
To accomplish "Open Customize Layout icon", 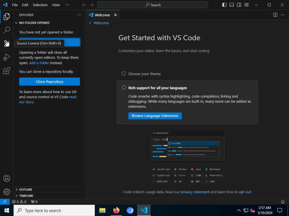I will [246, 5].
